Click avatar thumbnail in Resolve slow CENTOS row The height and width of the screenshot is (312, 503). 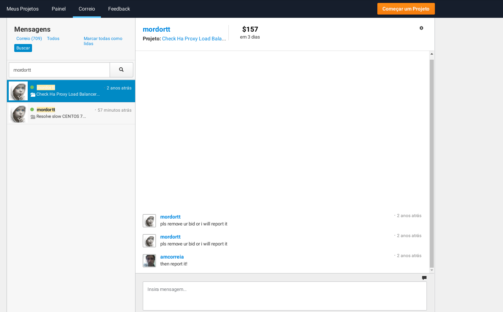pos(18,113)
